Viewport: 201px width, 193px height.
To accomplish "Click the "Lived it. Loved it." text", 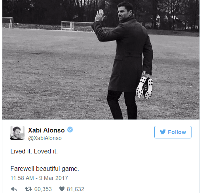I will [34, 151].
